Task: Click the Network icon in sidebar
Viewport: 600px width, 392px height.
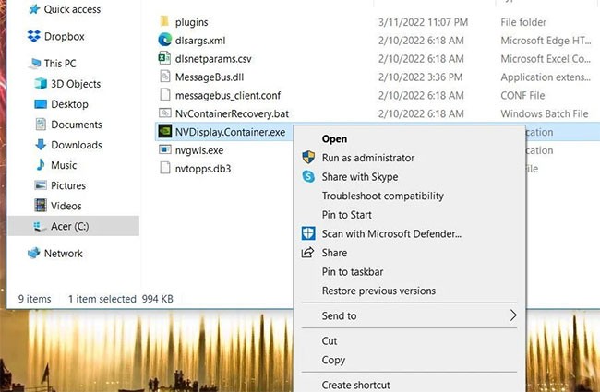Action: click(x=34, y=254)
